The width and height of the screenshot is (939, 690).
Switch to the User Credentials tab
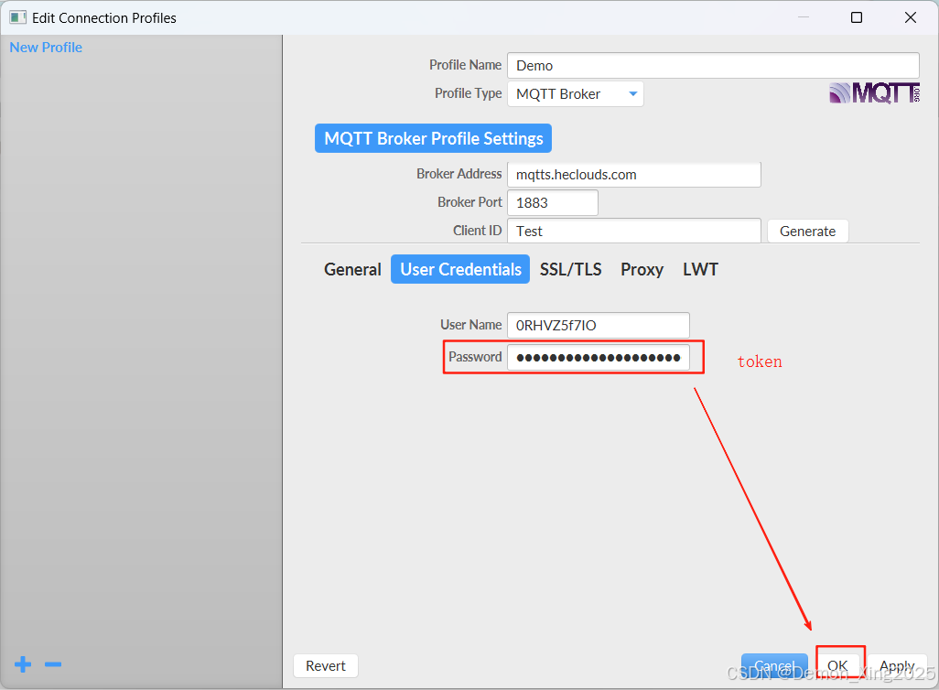(460, 270)
